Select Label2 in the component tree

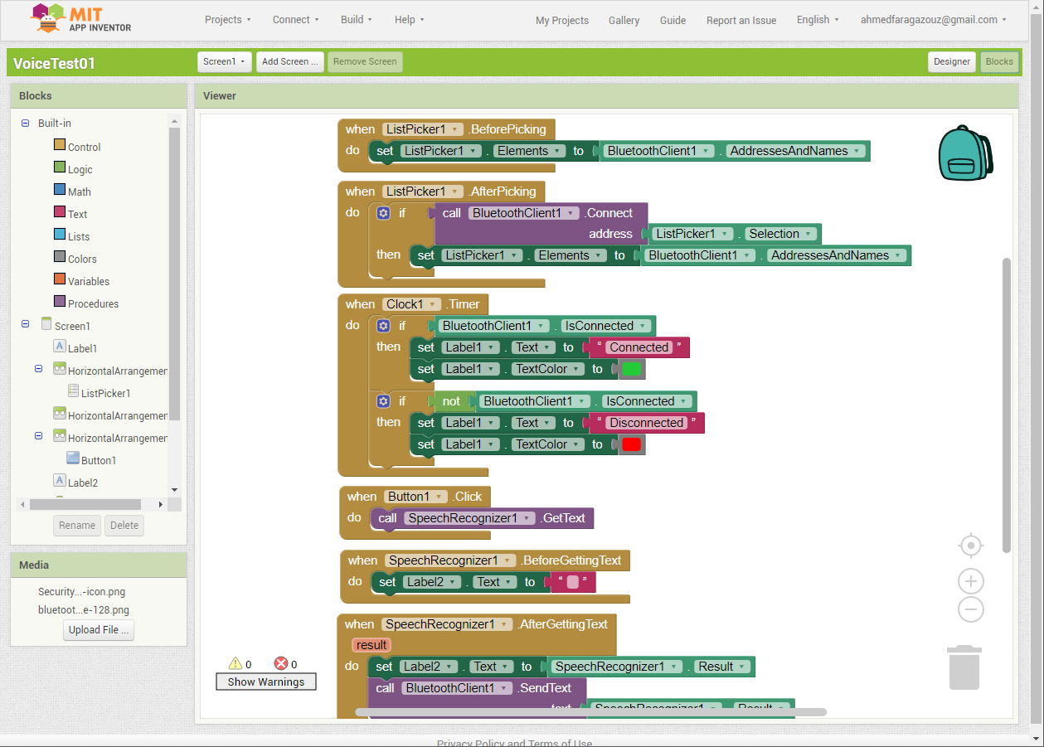[x=75, y=482]
